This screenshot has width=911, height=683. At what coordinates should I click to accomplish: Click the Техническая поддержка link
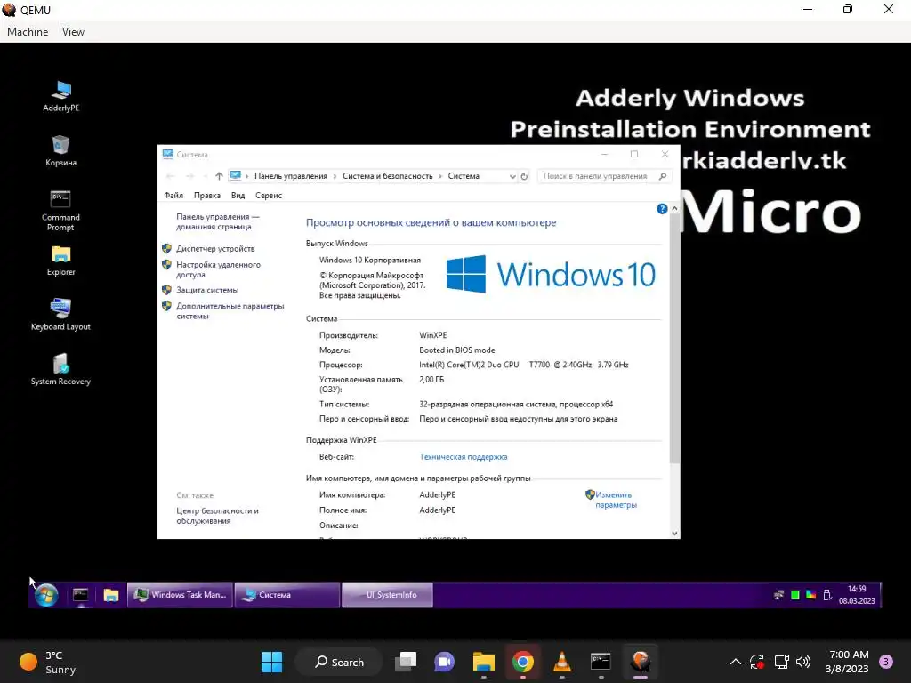pyautogui.click(x=463, y=457)
